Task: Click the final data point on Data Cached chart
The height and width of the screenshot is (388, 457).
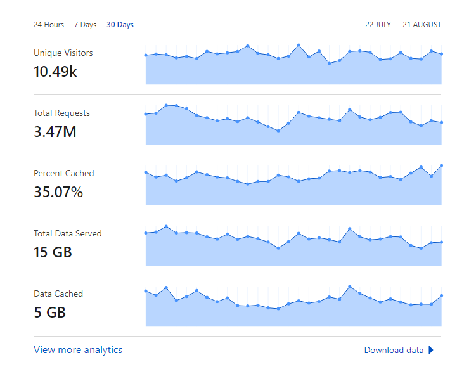Action: [x=441, y=295]
